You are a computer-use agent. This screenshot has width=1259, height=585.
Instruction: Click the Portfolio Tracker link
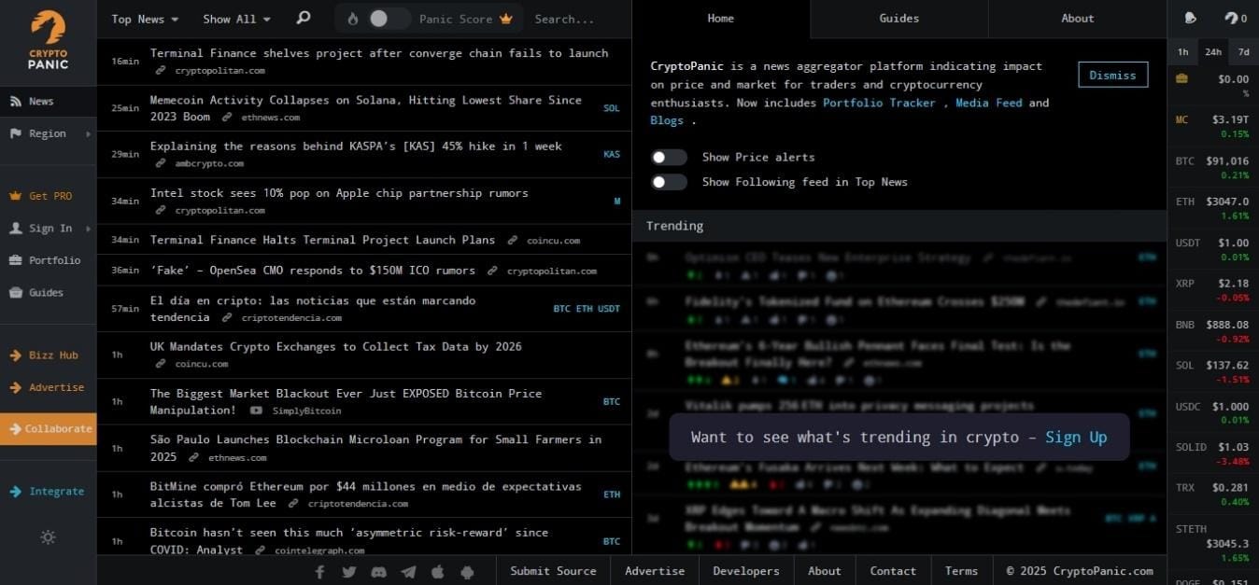pos(878,103)
